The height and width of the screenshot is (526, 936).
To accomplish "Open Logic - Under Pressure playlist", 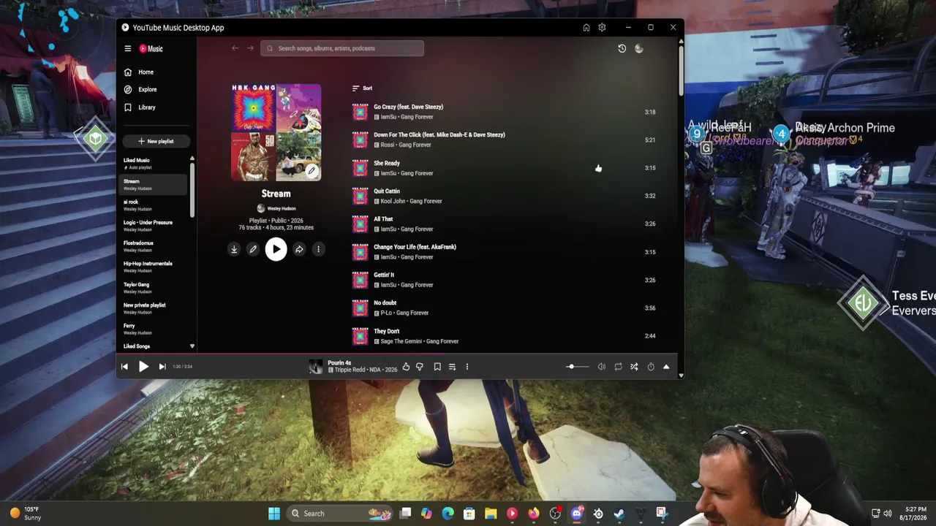I will (154, 226).
